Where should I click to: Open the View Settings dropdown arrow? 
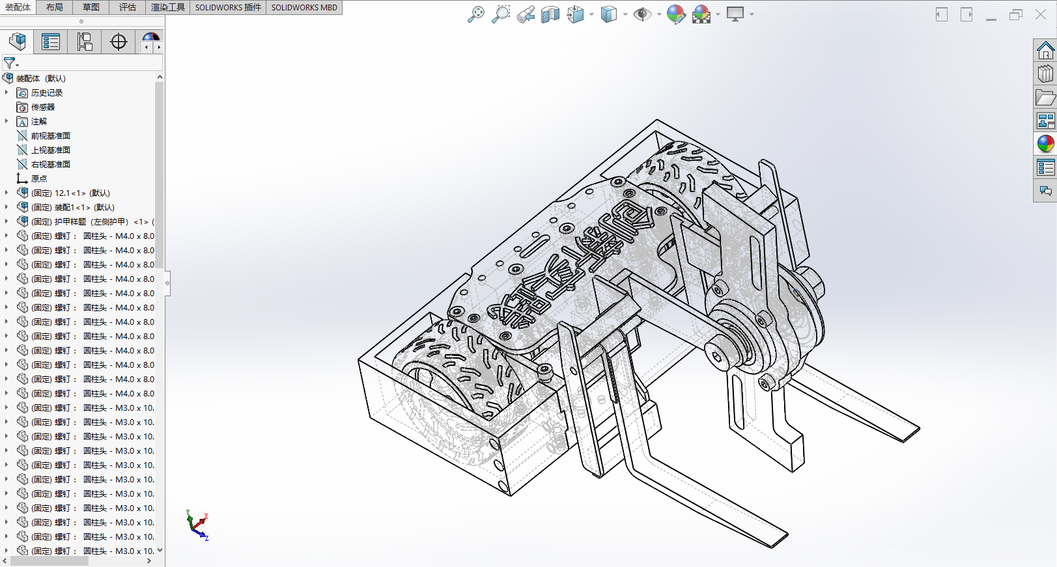[752, 14]
